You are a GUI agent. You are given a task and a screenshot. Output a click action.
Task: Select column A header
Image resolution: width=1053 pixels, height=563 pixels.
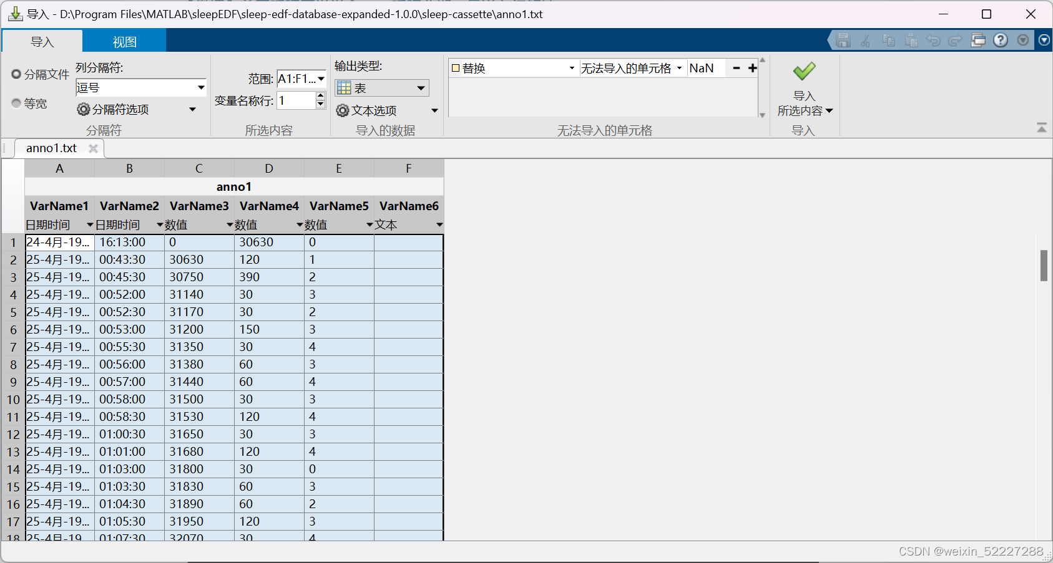59,168
